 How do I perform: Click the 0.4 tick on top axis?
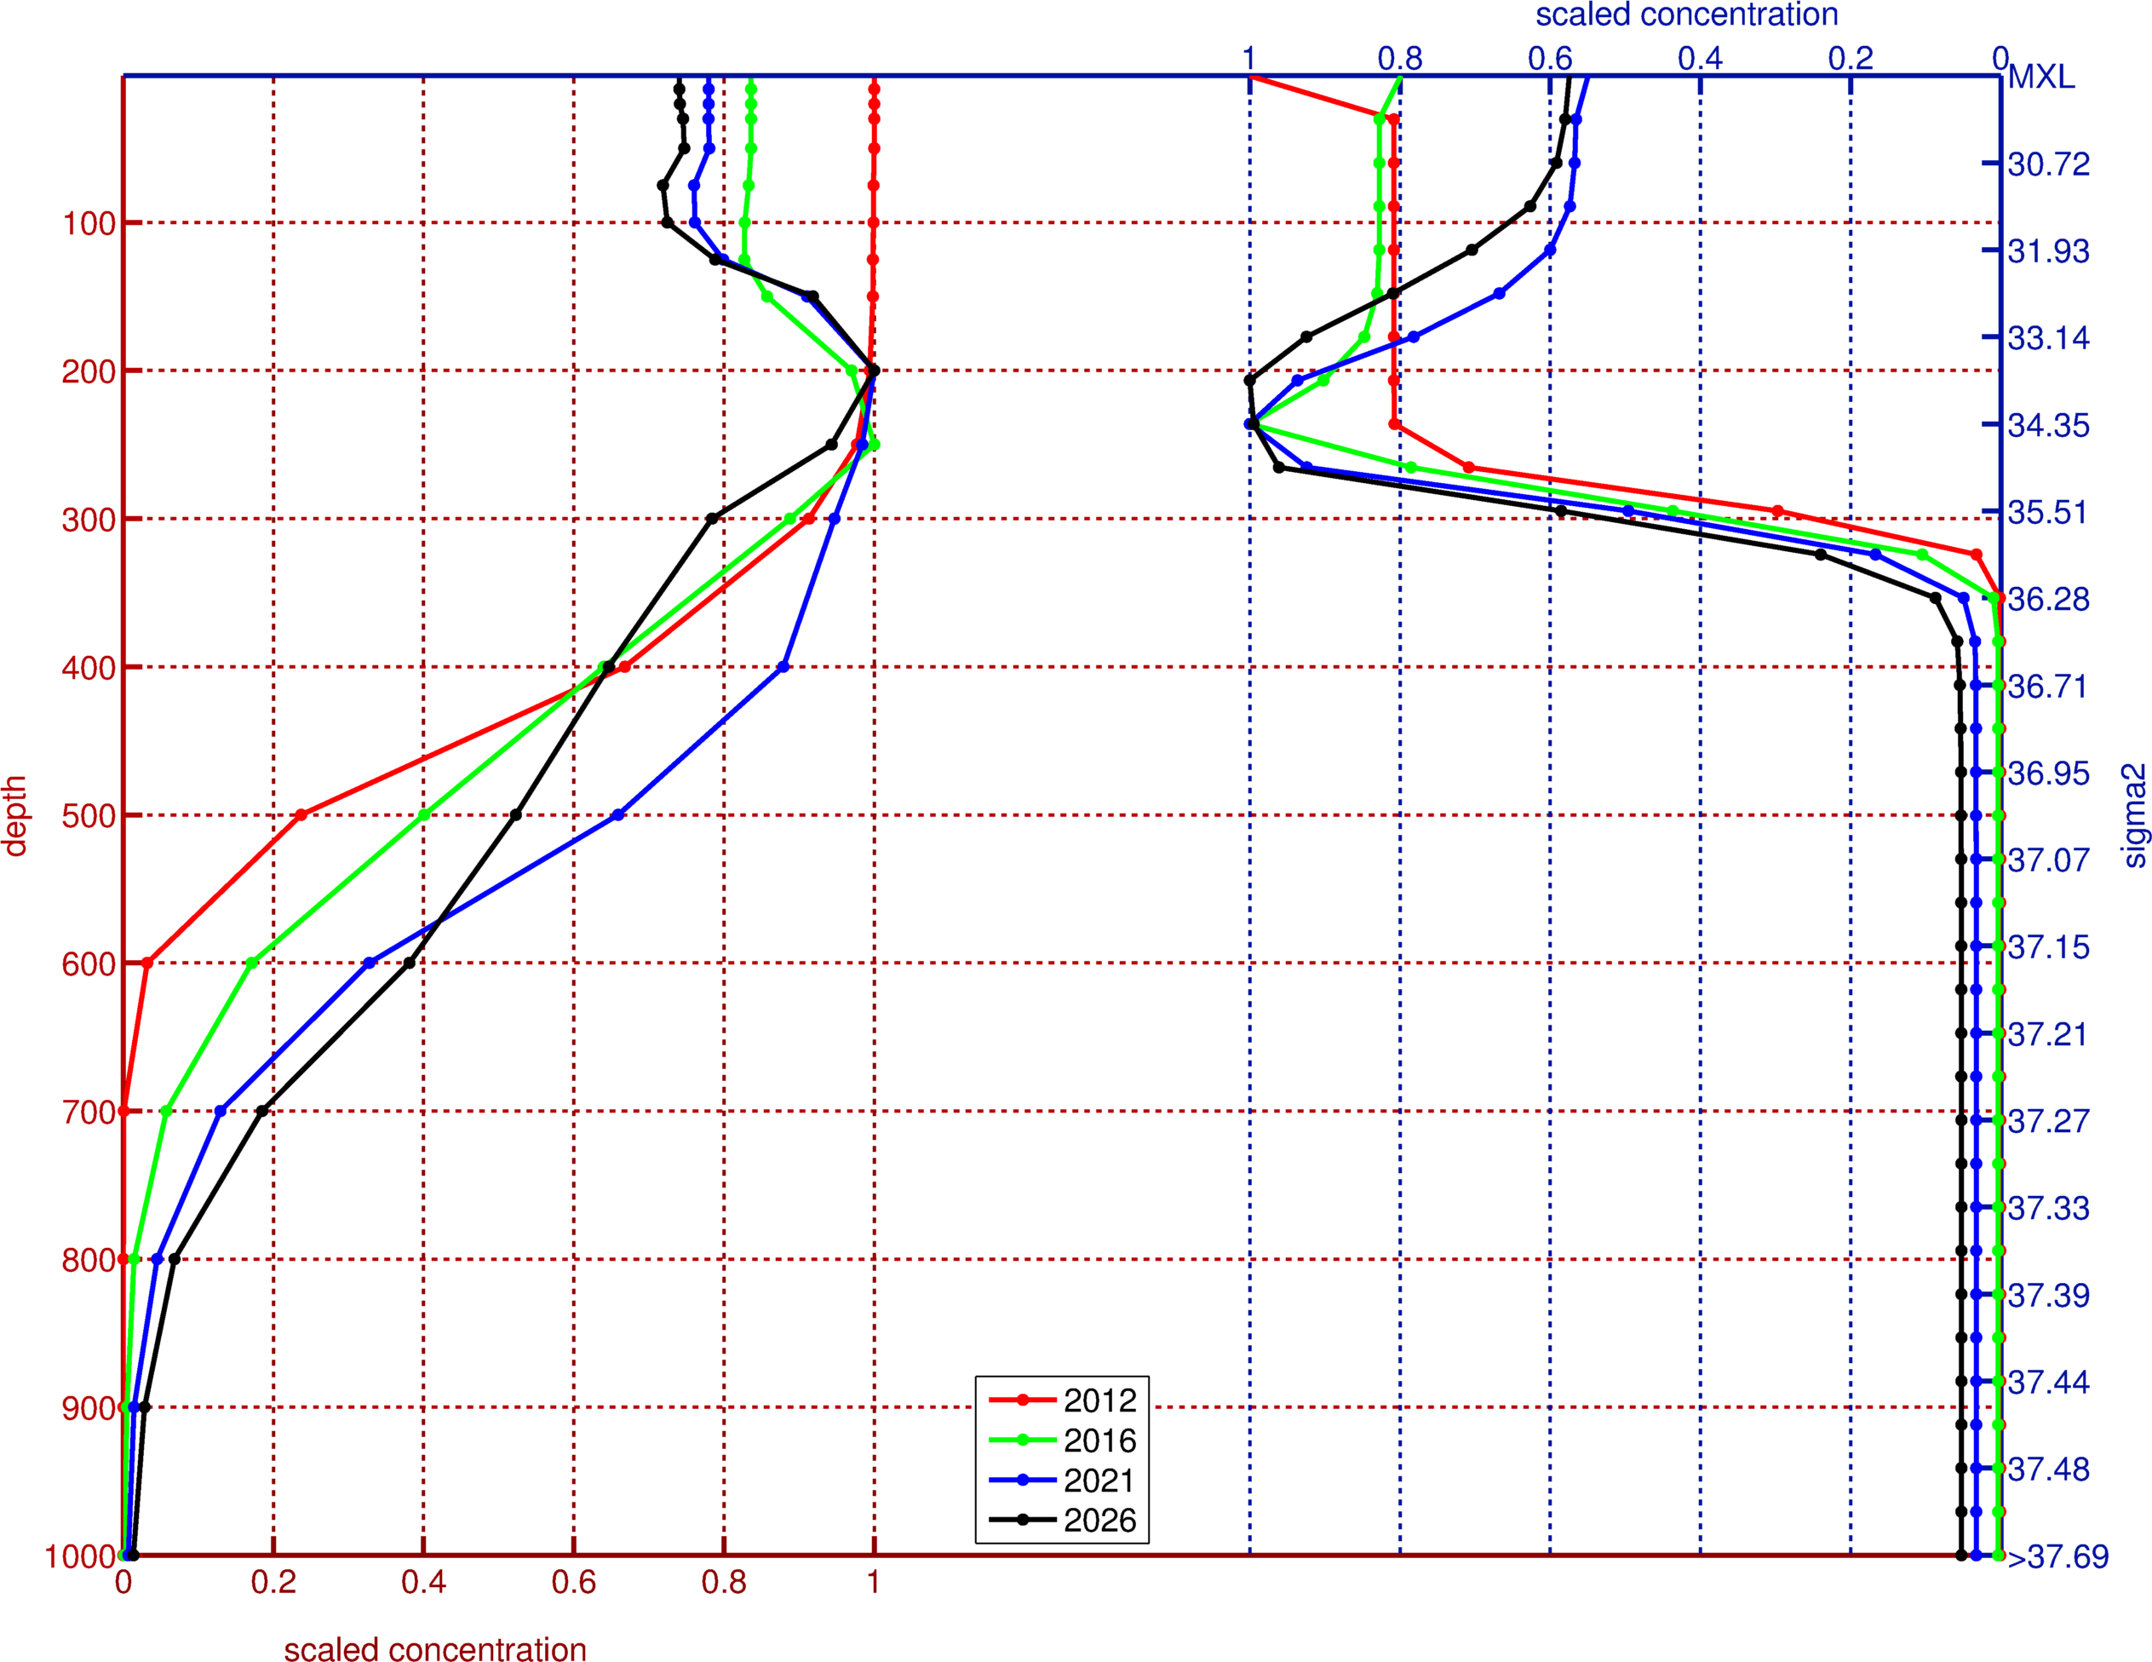tap(1700, 58)
